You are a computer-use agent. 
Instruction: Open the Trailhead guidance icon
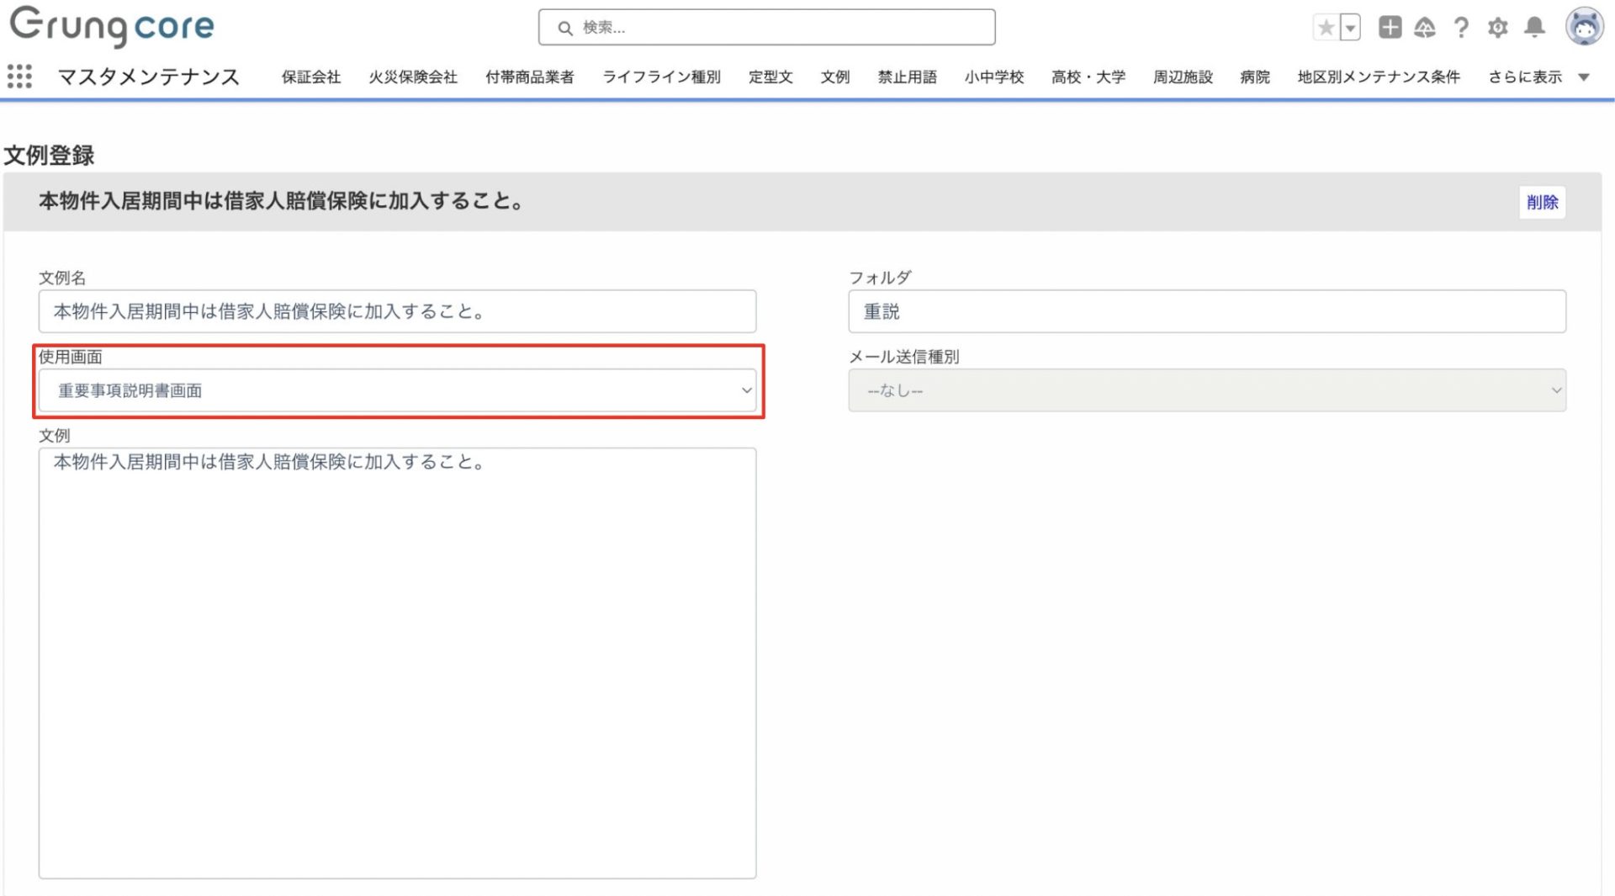click(x=1424, y=28)
